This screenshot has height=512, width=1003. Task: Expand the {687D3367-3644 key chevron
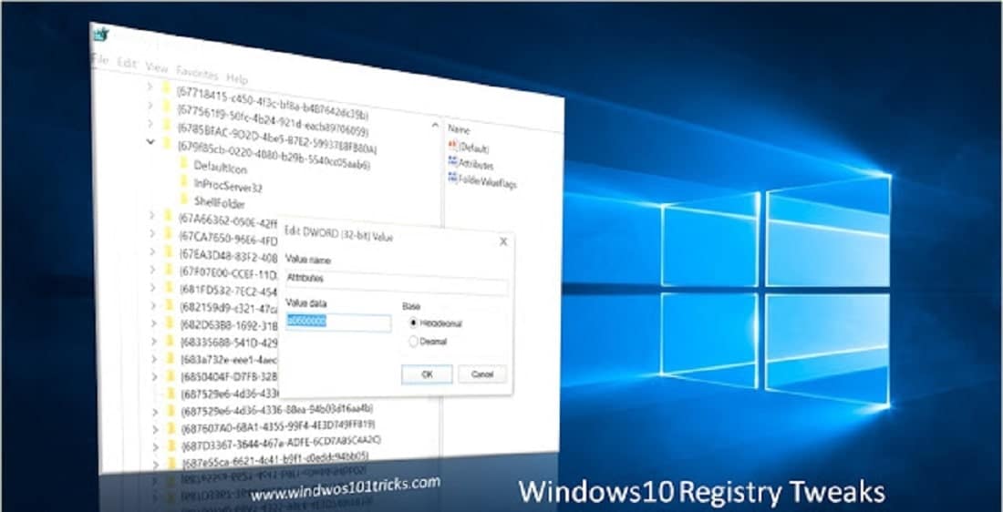coord(155,446)
